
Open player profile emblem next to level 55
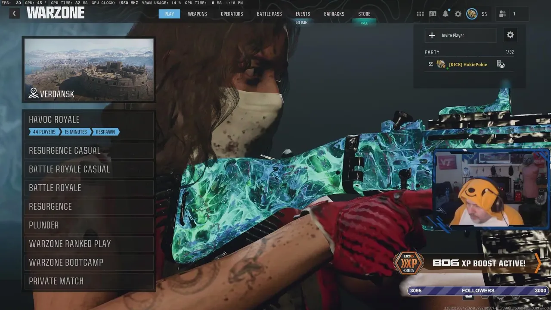(x=472, y=14)
